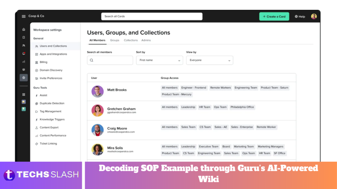Click the hamburger menu beside Coop & Co
This screenshot has width=337, height=189.
pos(23,16)
